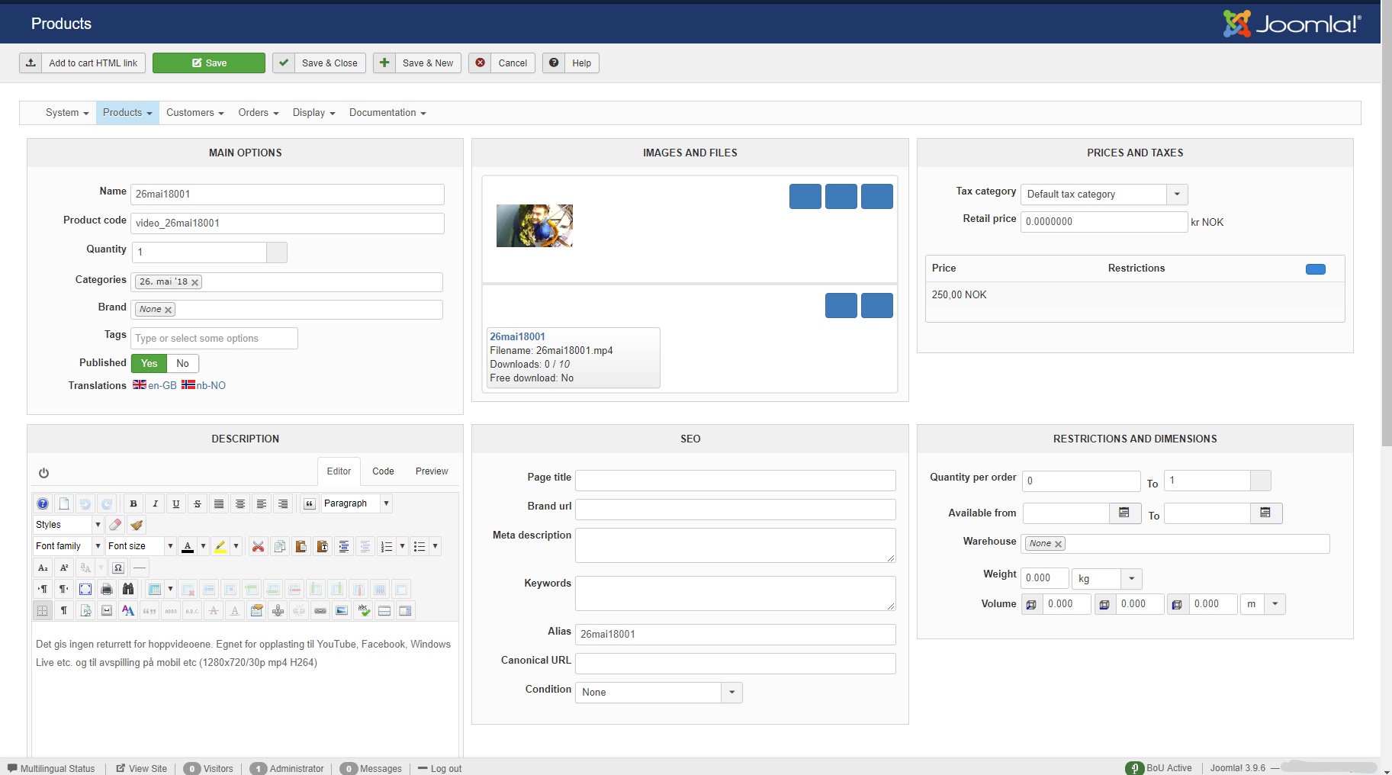Open the nb-NO translation link

coord(204,386)
